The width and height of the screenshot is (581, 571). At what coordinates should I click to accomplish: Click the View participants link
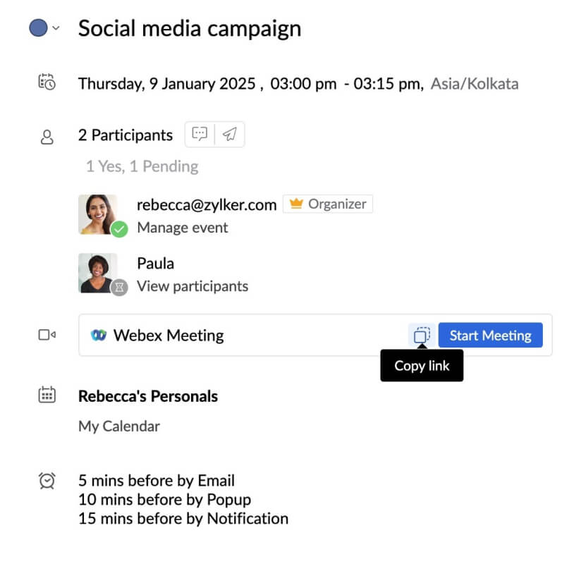tap(192, 286)
